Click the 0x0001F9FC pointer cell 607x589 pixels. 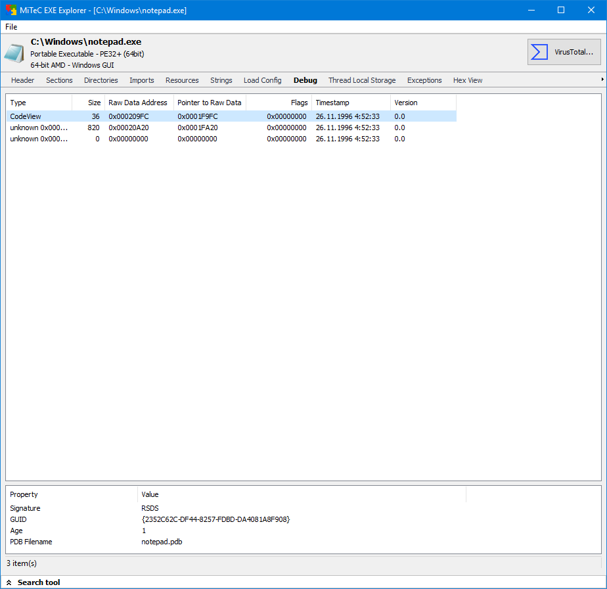pos(198,116)
